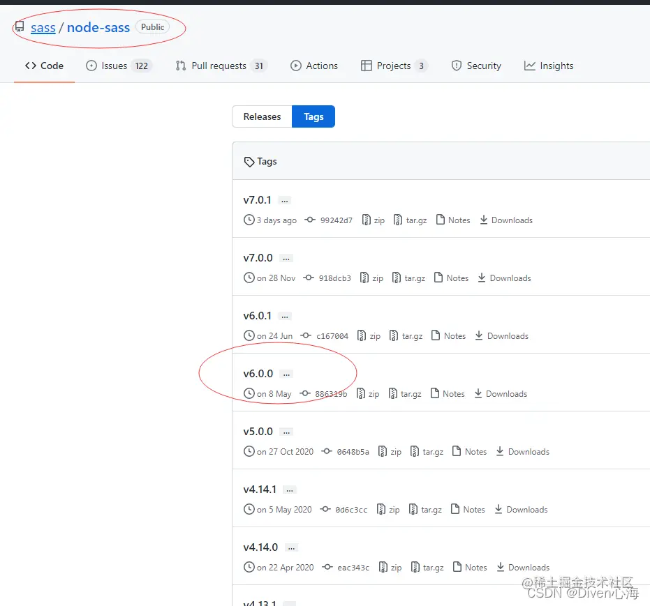Click the download arrow icon for v4.14.1
The width and height of the screenshot is (650, 606).
pyautogui.click(x=498, y=509)
